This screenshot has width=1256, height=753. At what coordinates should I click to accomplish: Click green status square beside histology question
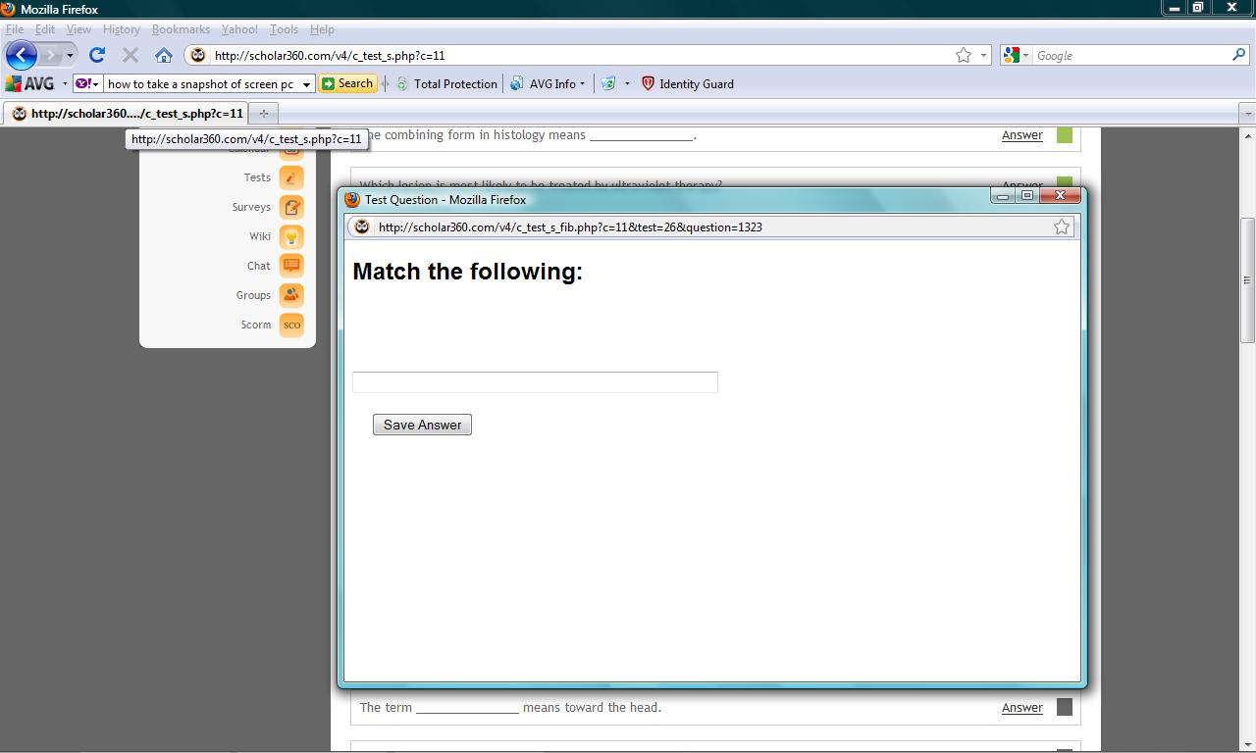click(1064, 135)
